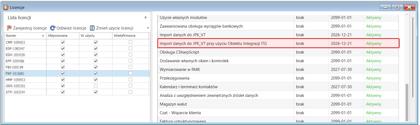Toggle W użyciu checkbox for FKF license

(96, 73)
